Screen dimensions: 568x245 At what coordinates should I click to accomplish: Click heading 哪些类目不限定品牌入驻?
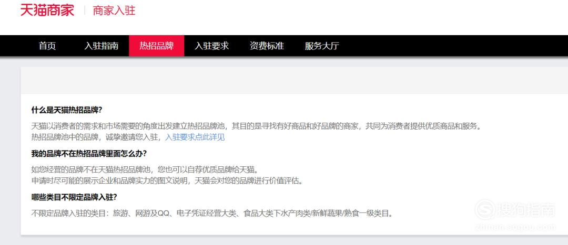pyautogui.click(x=74, y=197)
